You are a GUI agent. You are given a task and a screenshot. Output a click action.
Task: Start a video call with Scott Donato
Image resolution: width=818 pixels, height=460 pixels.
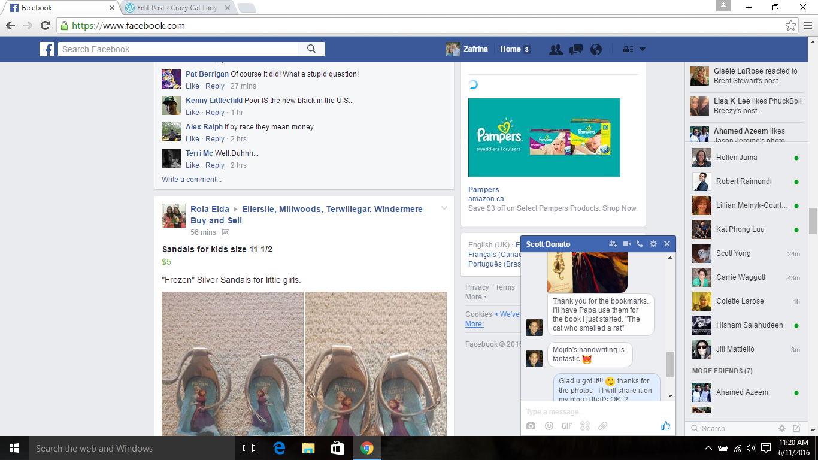click(626, 244)
